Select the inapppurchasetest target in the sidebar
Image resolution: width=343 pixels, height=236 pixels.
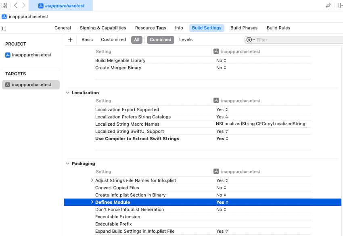point(31,85)
